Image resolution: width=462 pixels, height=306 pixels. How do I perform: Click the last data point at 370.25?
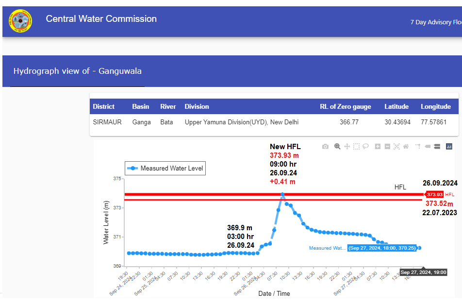(419, 248)
